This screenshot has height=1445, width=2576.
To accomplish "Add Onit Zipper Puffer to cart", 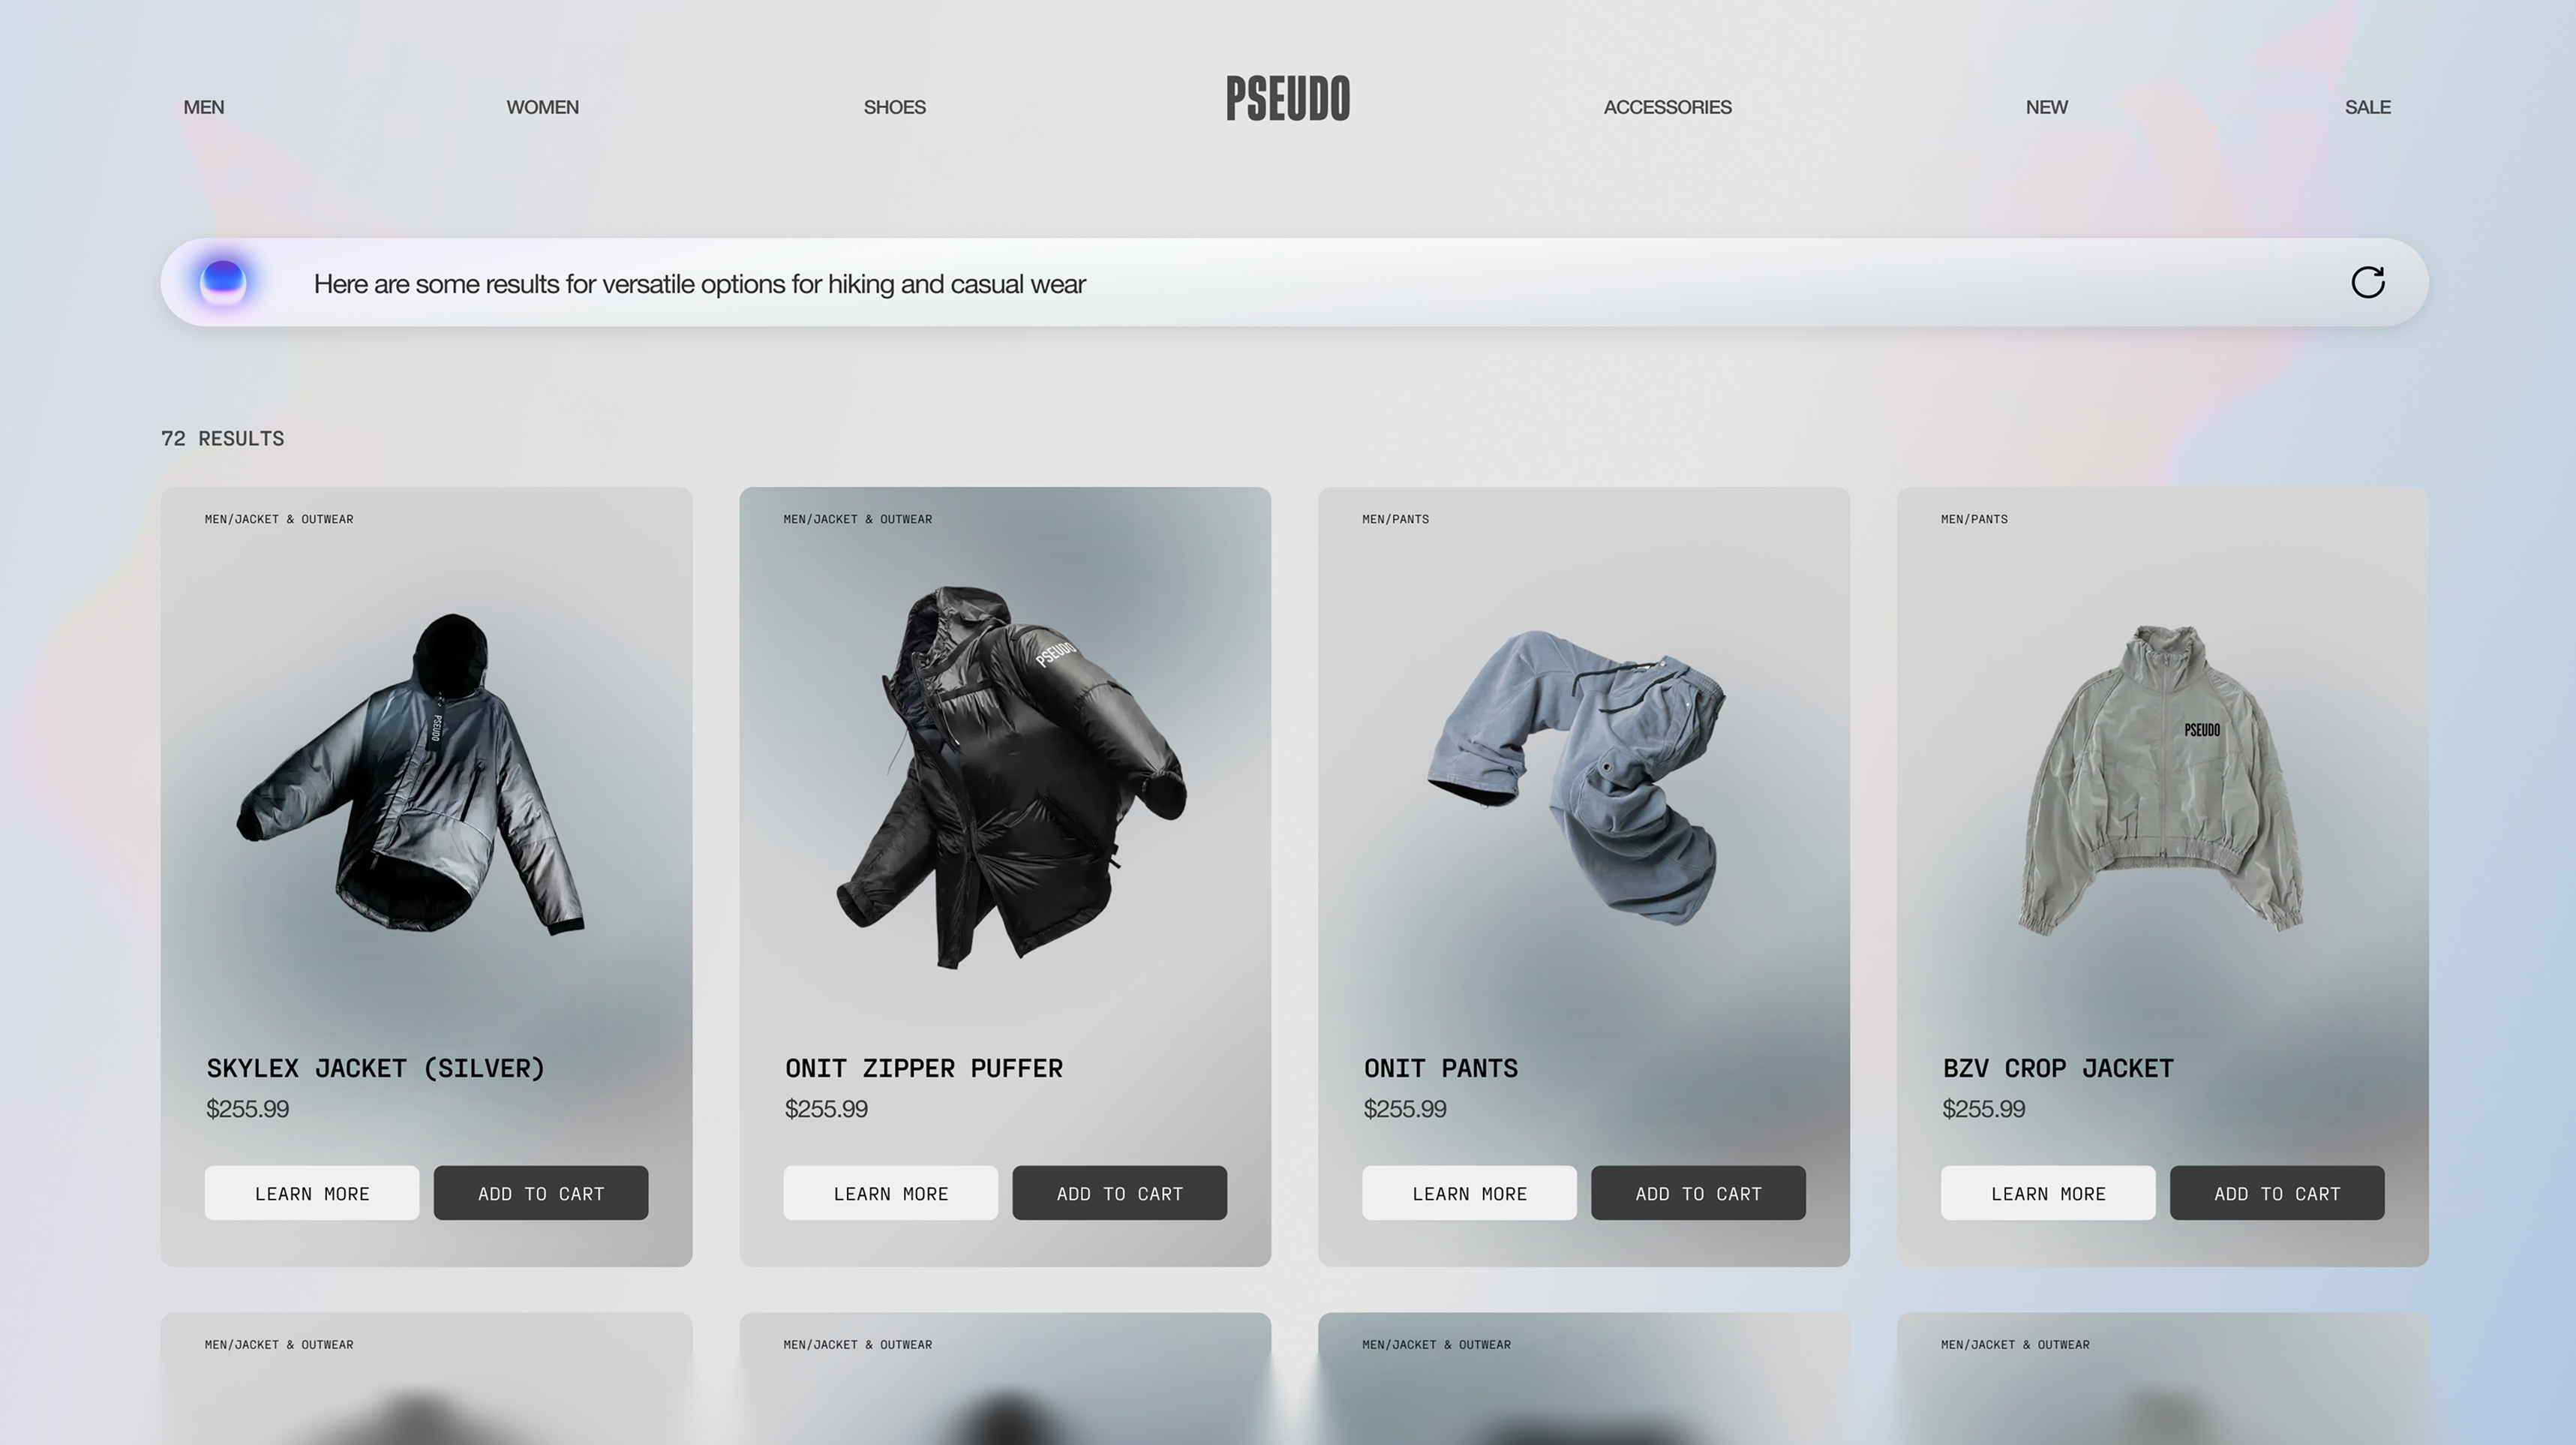I will click(1119, 1193).
